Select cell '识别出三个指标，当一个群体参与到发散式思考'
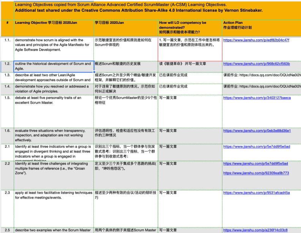 (x=126, y=152)
